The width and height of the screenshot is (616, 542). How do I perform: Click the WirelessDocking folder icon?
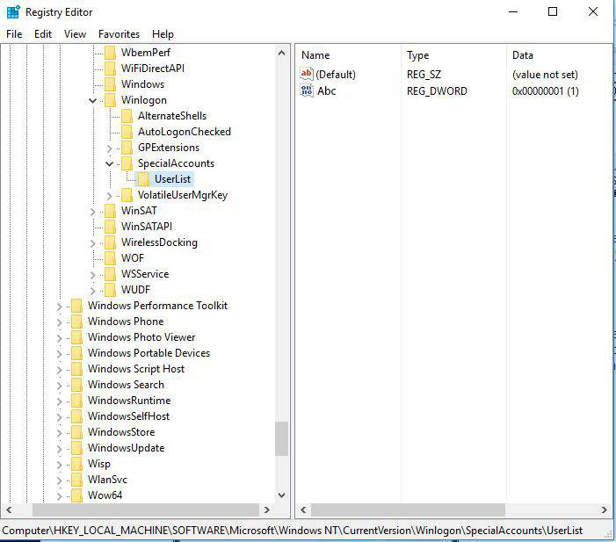click(111, 242)
